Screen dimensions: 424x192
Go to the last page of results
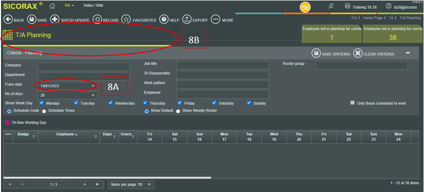[98, 184]
